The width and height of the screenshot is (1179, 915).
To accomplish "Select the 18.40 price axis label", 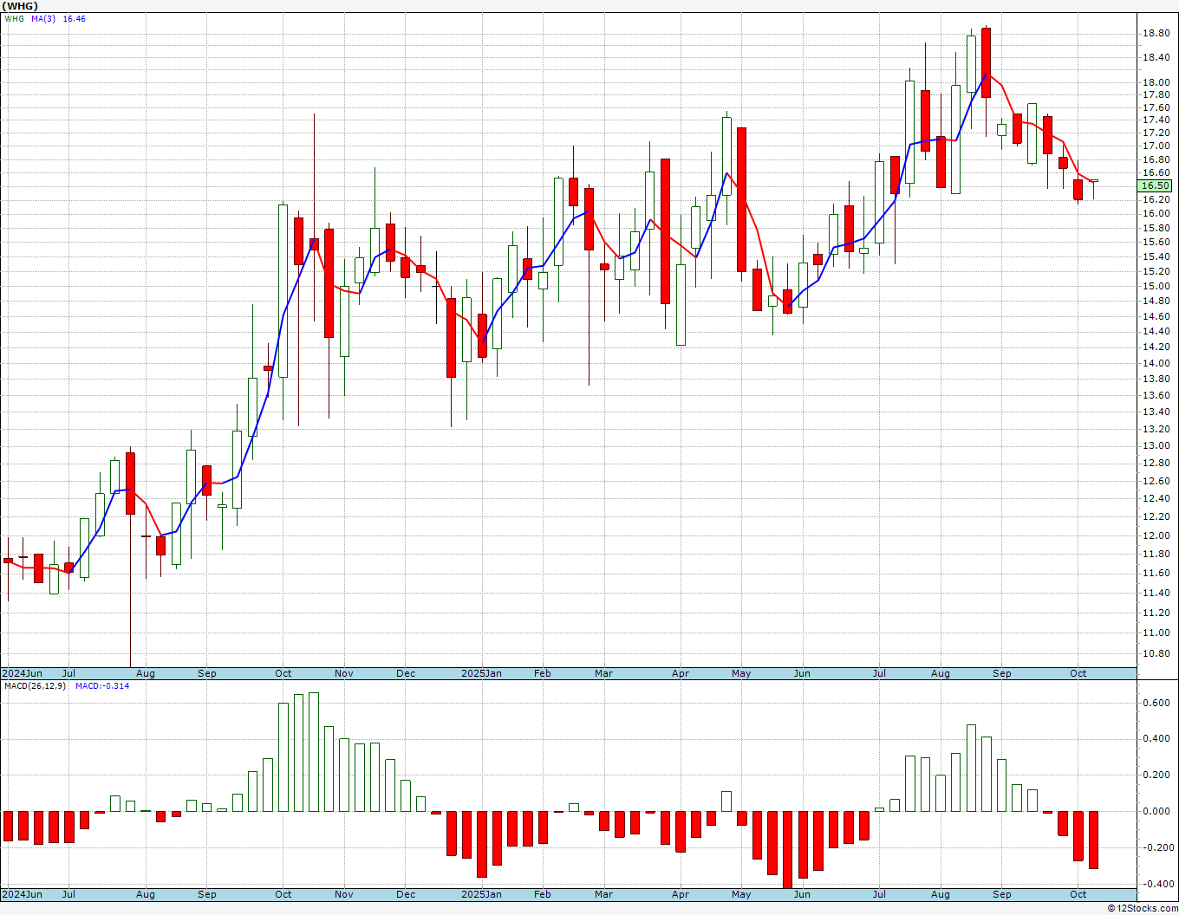I will (1156, 58).
